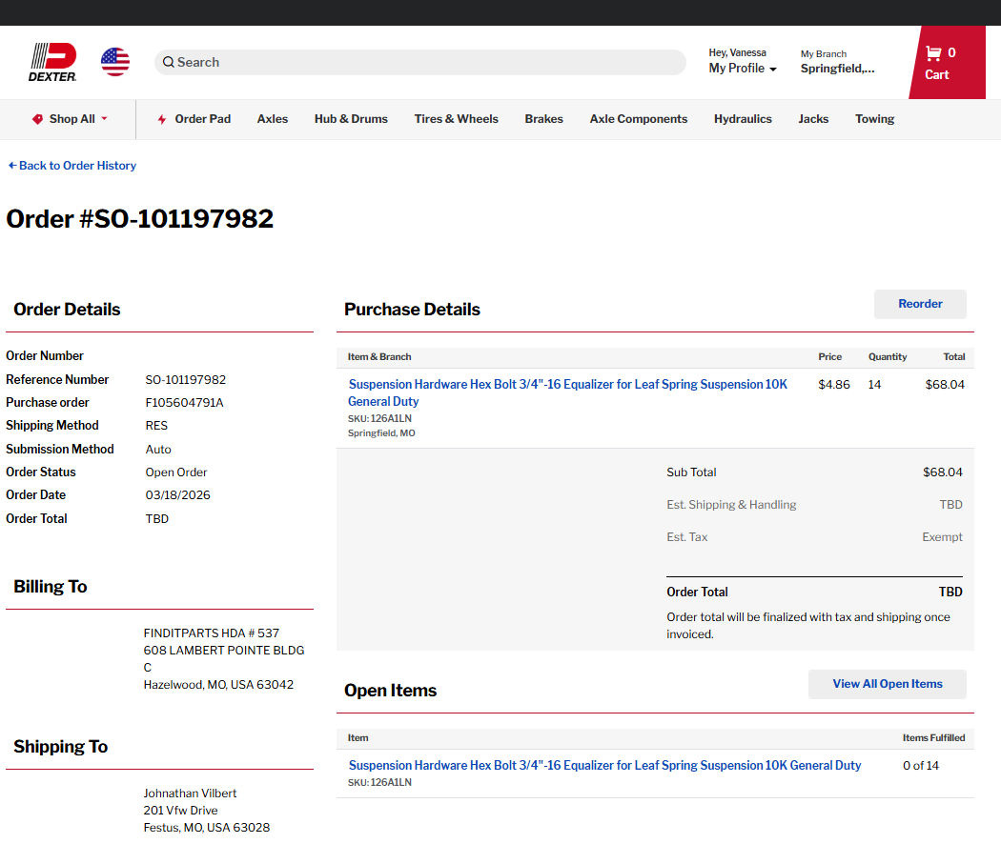Click the quantity 14 cell
1001x864 pixels.
click(x=874, y=384)
